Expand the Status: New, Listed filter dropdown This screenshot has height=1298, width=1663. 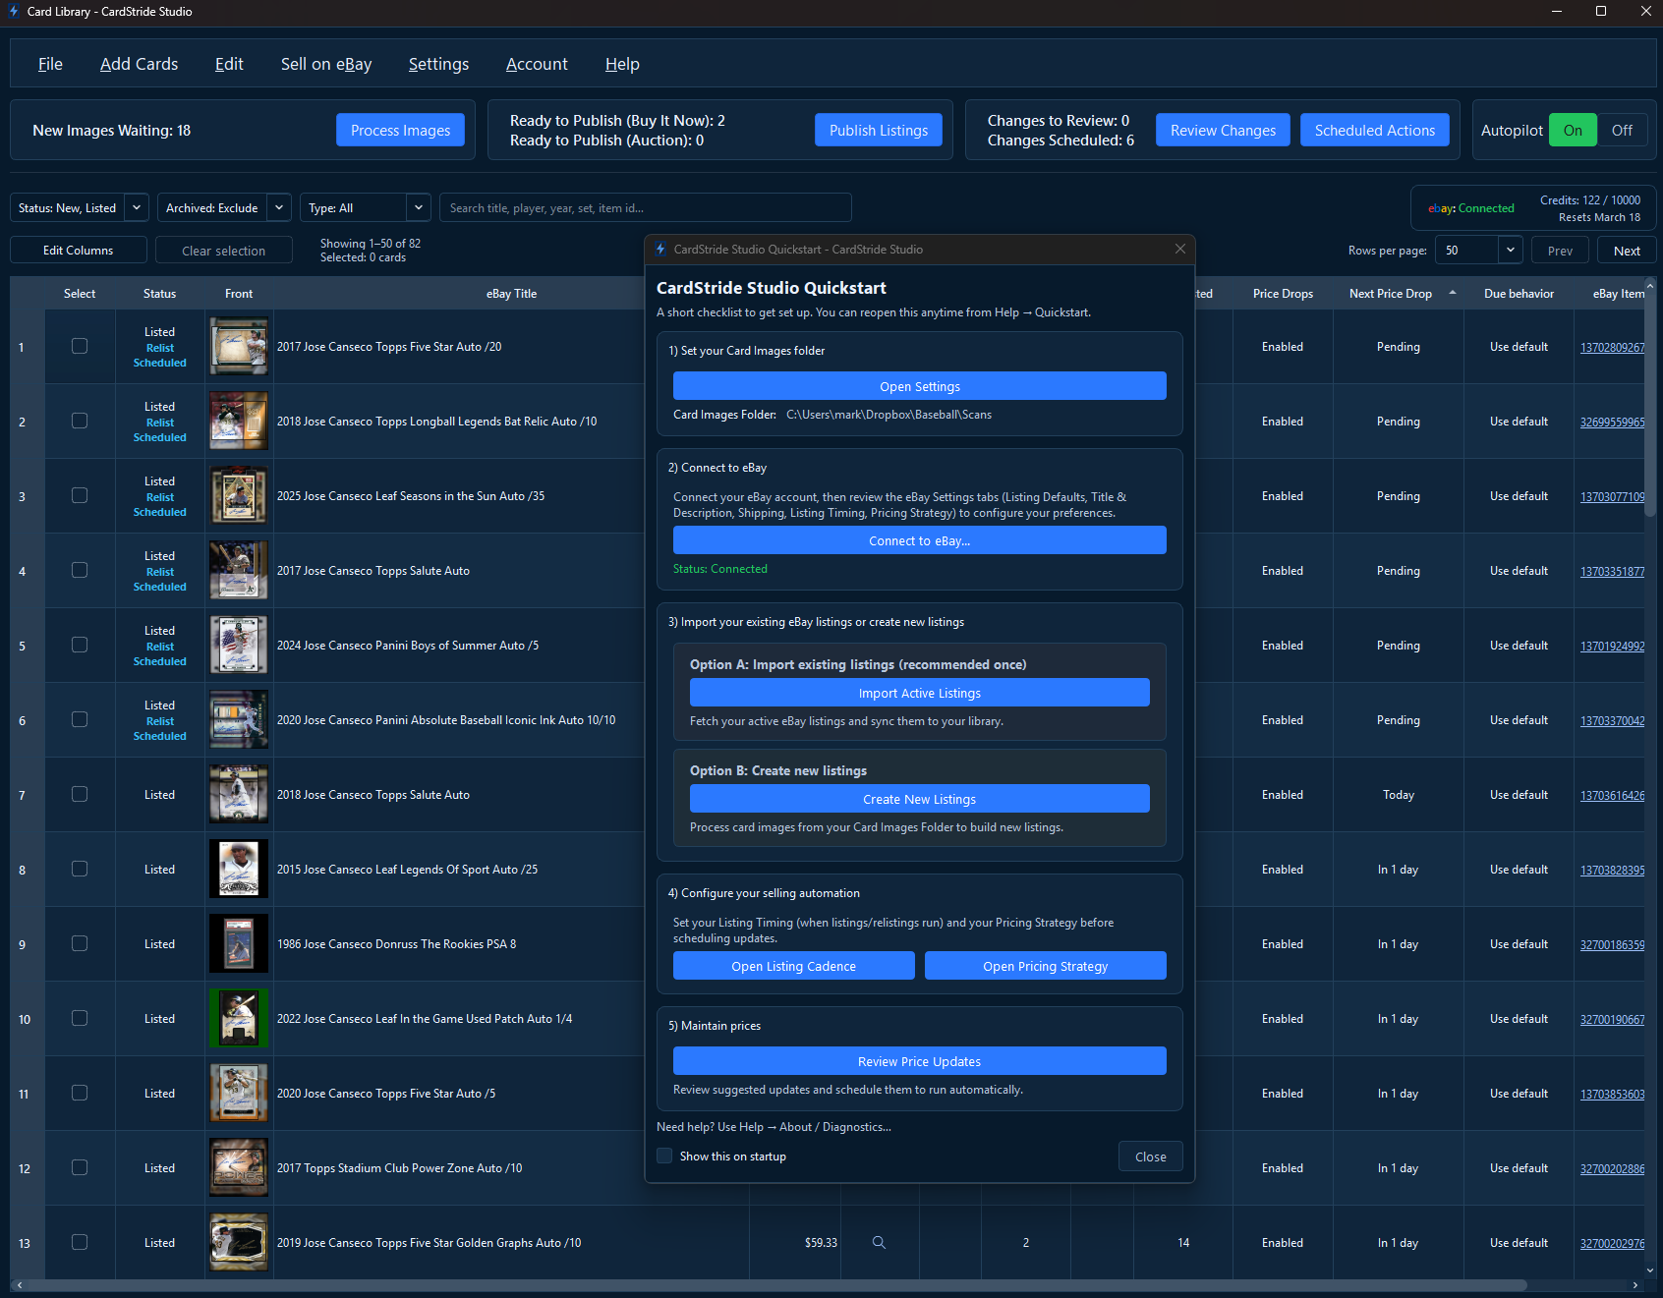(x=137, y=208)
